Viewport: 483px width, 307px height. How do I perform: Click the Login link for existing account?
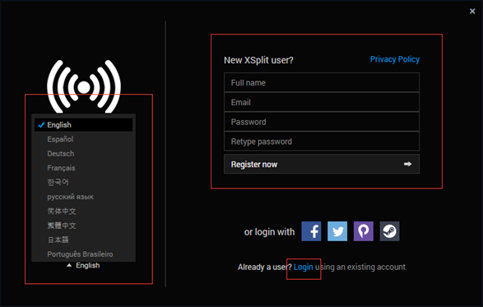pyautogui.click(x=303, y=267)
